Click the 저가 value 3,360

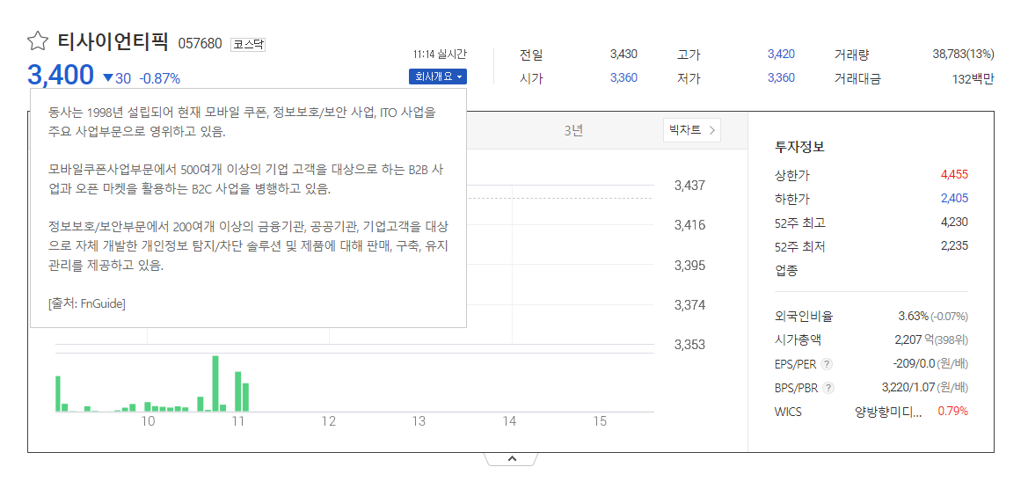click(781, 78)
